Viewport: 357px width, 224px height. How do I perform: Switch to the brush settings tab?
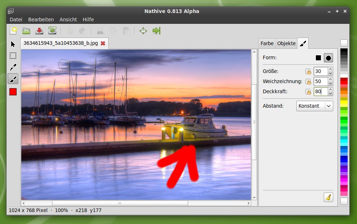pos(303,43)
